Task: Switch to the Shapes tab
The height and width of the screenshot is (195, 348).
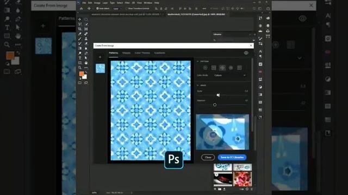Action: click(x=126, y=53)
